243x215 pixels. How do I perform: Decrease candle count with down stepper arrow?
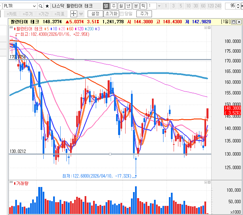click(238, 7)
